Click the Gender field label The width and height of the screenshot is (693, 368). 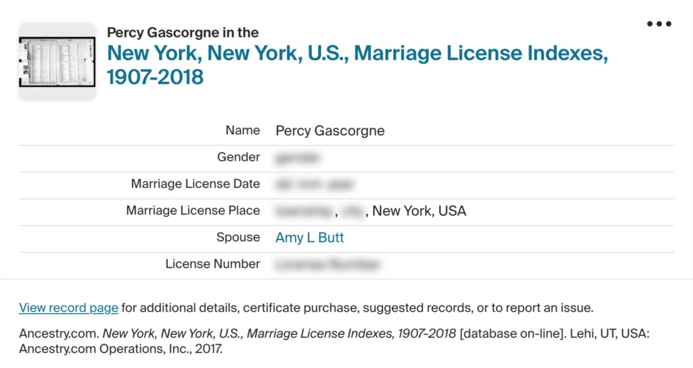point(238,157)
